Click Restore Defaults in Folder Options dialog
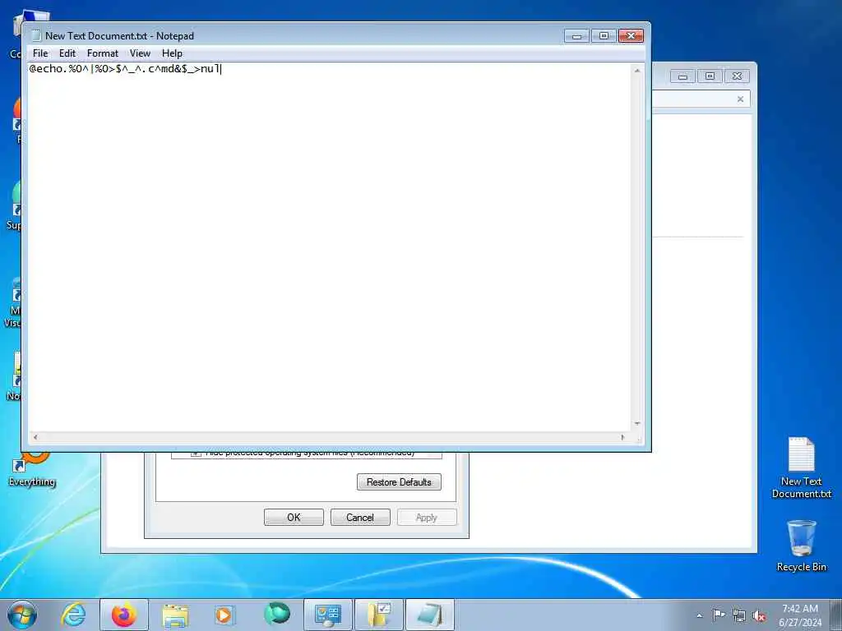This screenshot has height=631, width=842. point(399,481)
